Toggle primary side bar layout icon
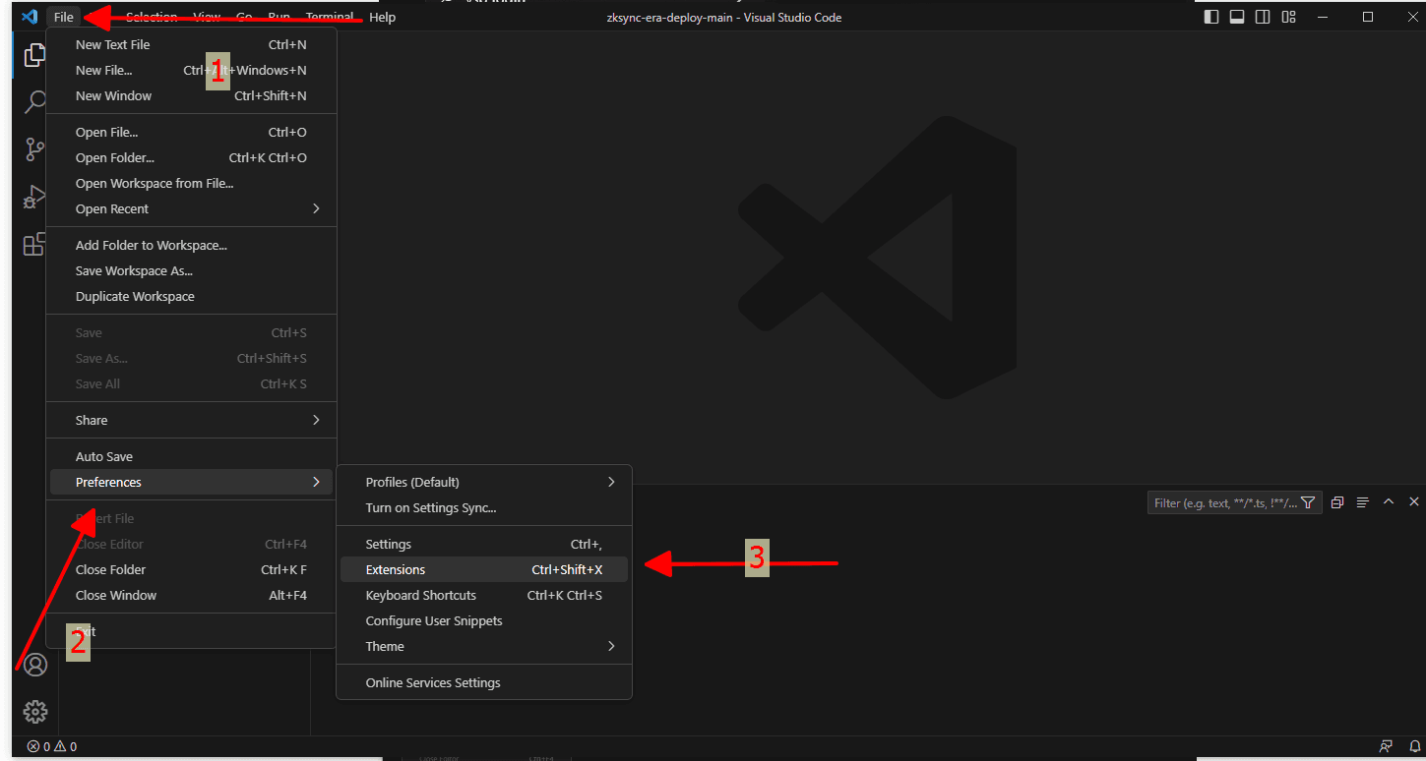 pyautogui.click(x=1211, y=17)
